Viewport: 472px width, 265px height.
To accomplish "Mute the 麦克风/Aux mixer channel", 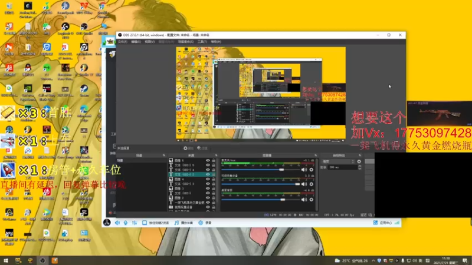I will click(x=304, y=170).
